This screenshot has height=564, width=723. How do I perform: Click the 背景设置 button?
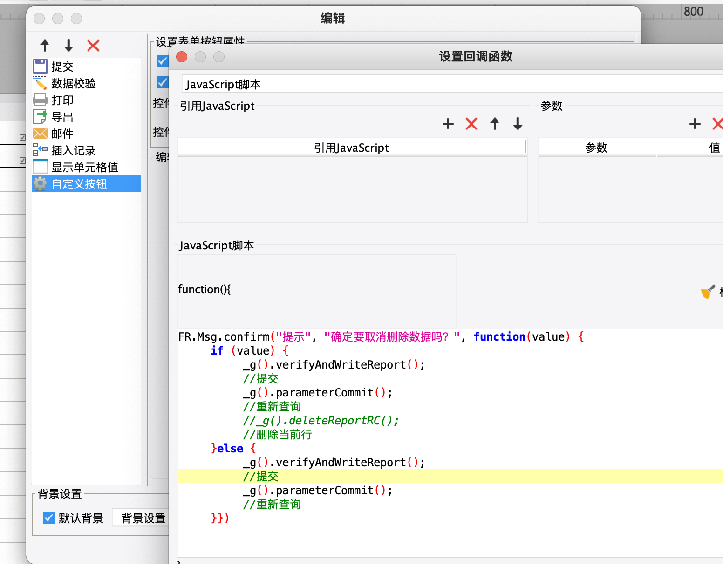coord(143,518)
